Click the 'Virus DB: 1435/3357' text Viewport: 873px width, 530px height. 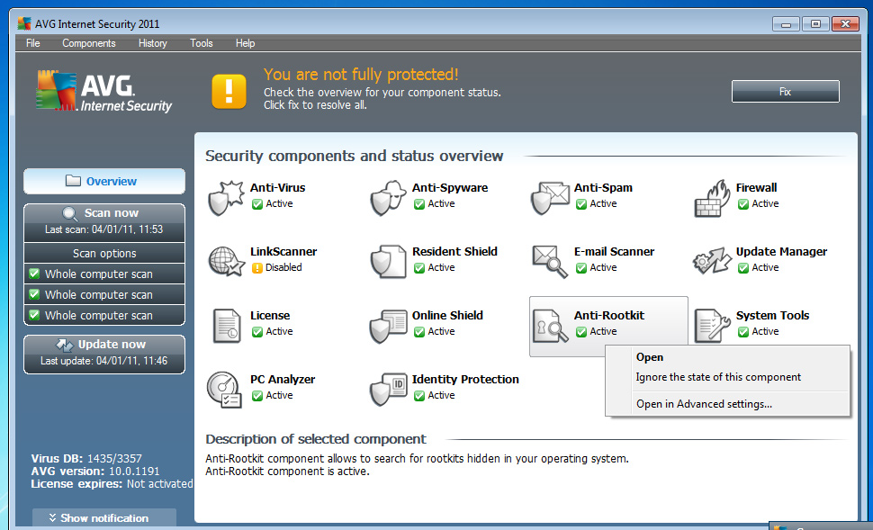86,459
